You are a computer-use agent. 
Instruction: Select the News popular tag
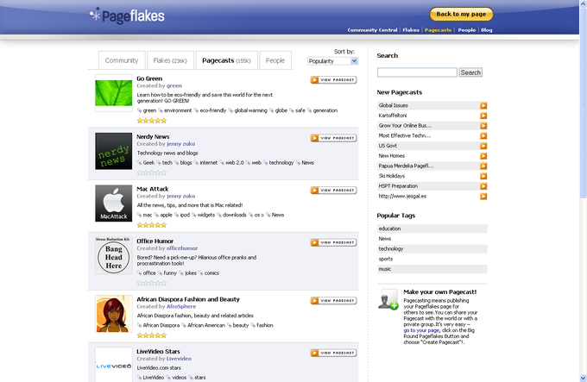(x=432, y=239)
